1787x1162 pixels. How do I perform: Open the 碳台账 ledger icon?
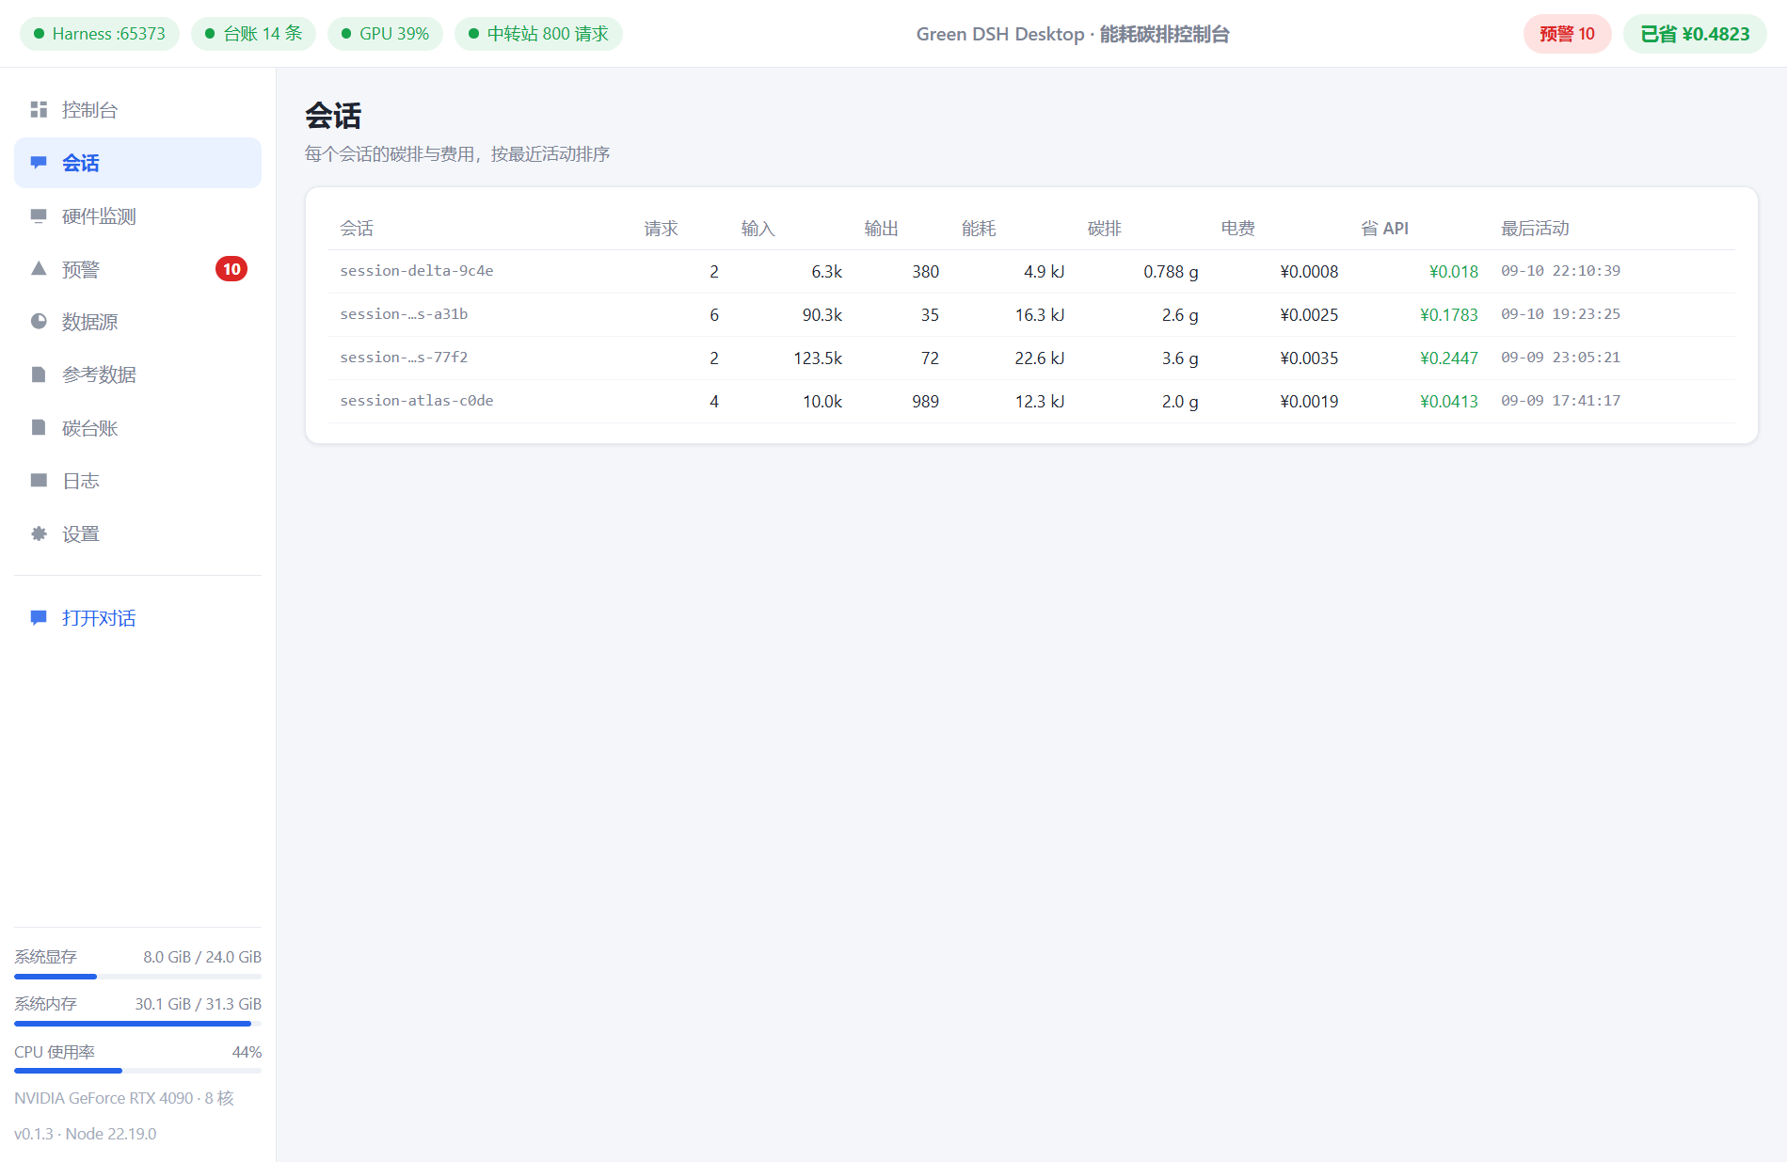pyautogui.click(x=39, y=428)
